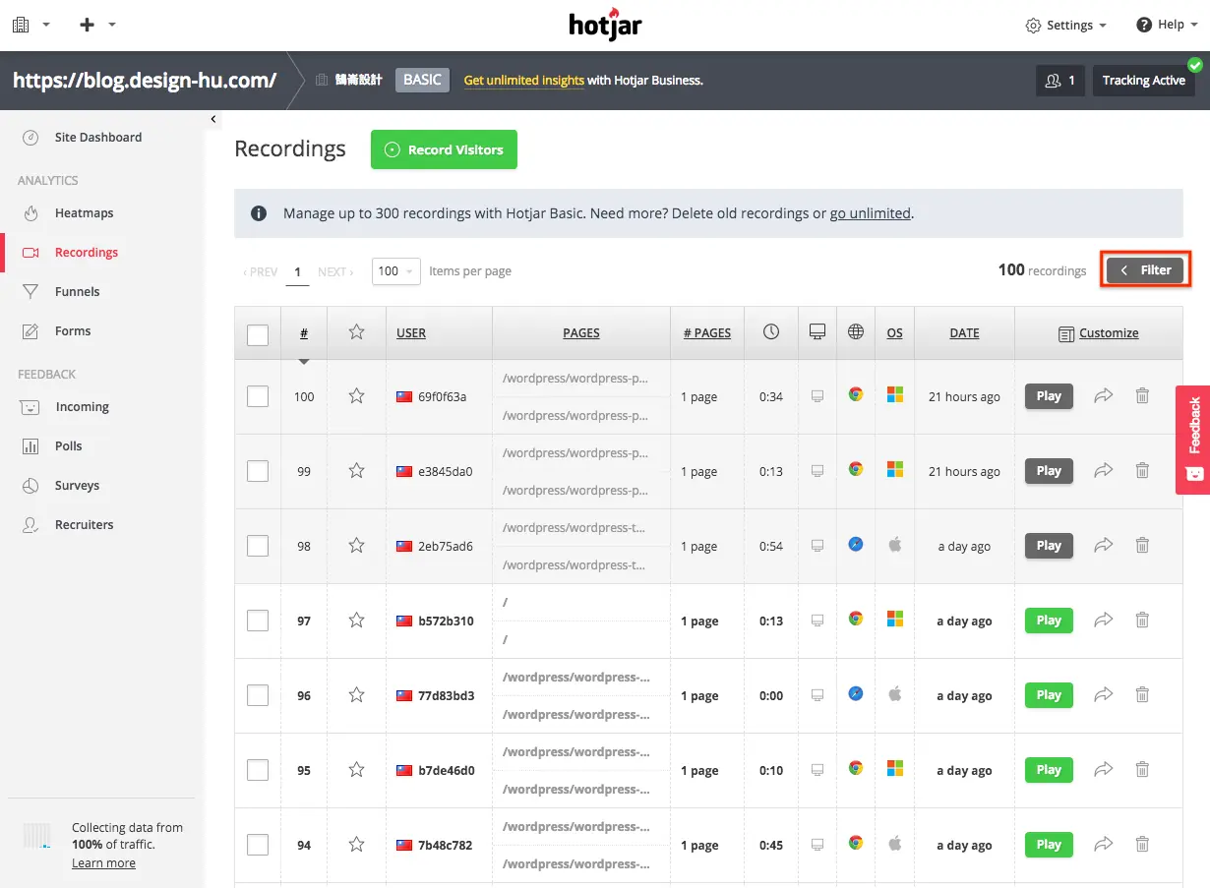Open Heatmaps in the sidebar

pyautogui.click(x=85, y=213)
